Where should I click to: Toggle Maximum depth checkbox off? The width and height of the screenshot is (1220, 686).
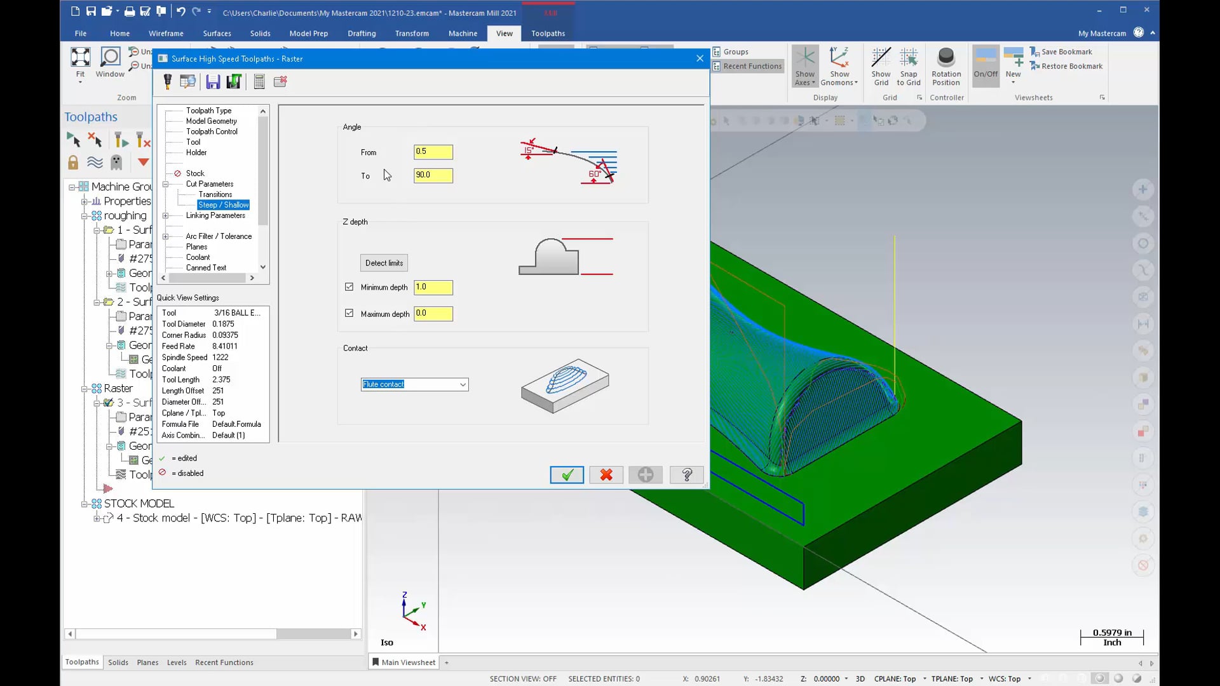coord(350,313)
